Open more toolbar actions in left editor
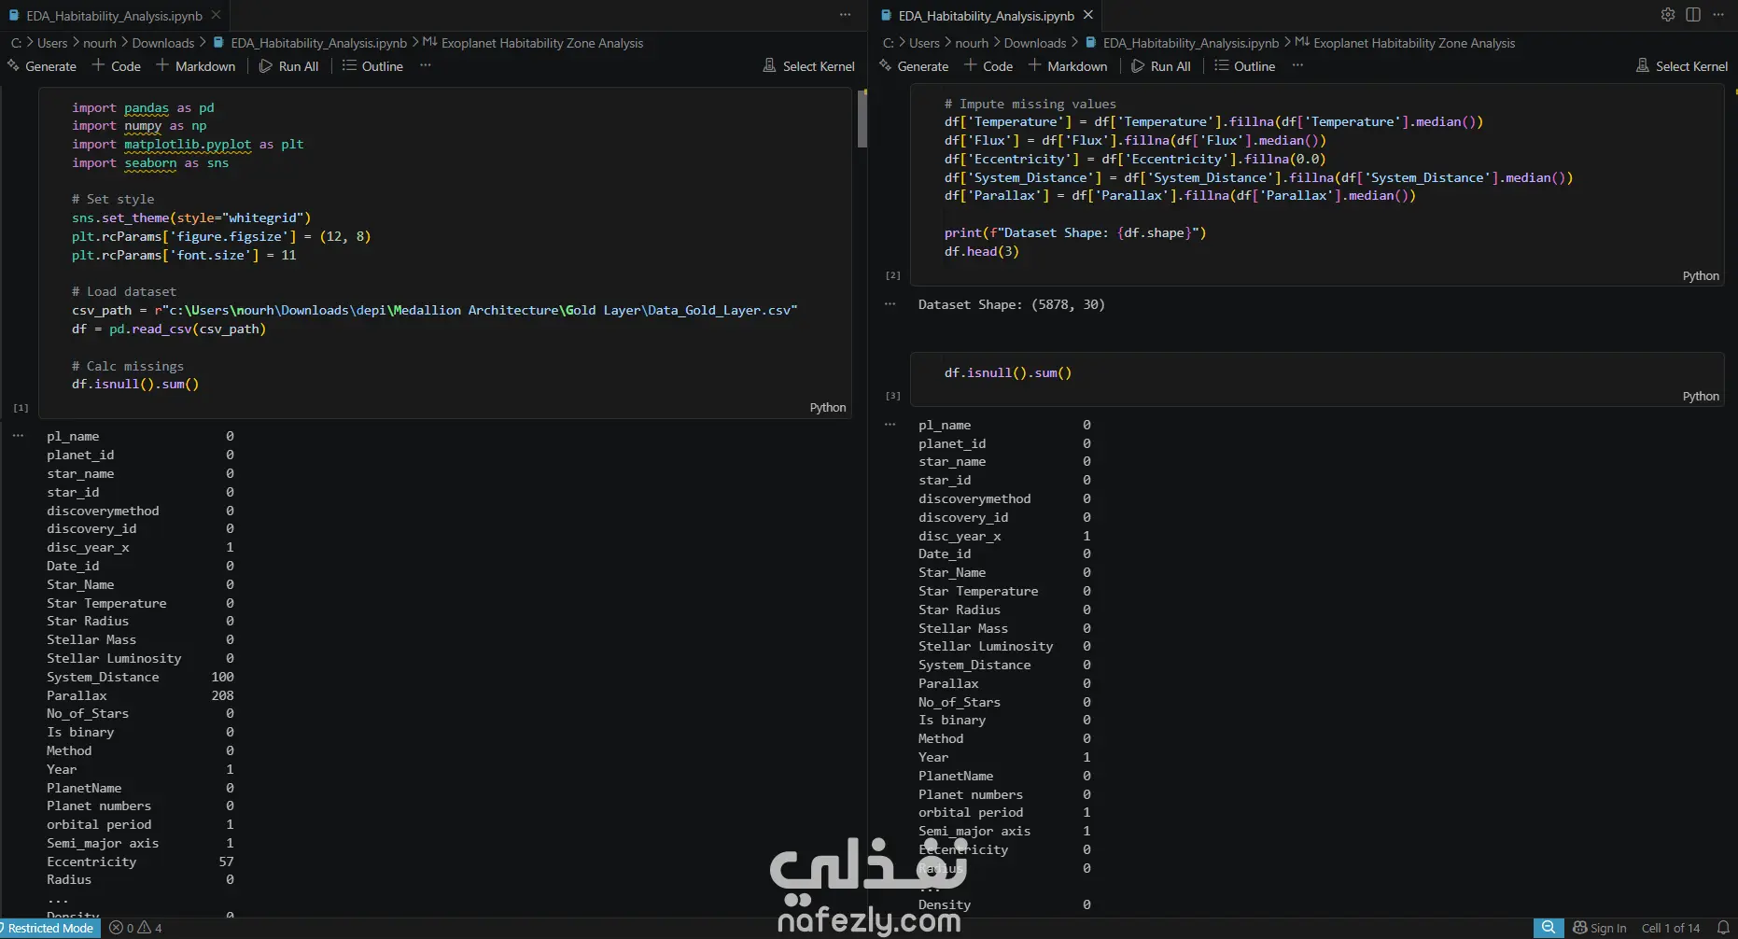1738x939 pixels. [x=426, y=65]
